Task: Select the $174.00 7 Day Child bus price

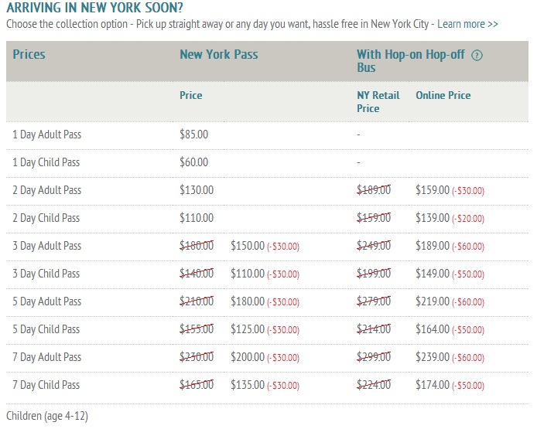Action: tap(433, 385)
